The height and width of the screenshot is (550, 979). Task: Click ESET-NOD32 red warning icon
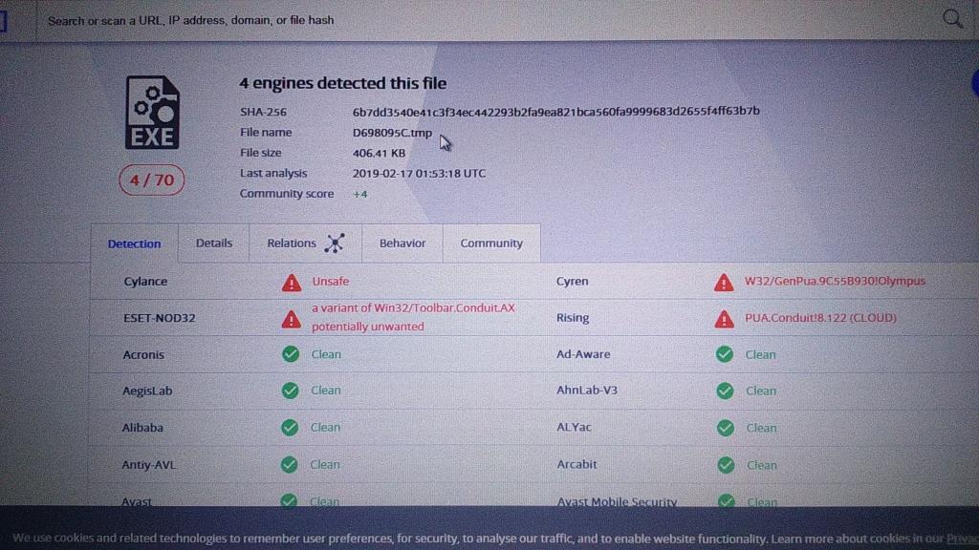[291, 319]
